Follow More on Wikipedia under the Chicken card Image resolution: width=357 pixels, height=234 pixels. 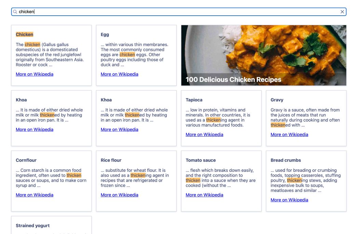click(34, 74)
